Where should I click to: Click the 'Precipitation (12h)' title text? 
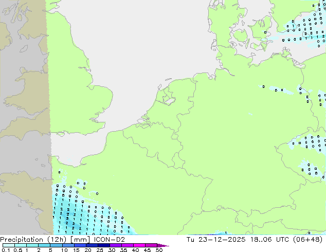[33, 240]
